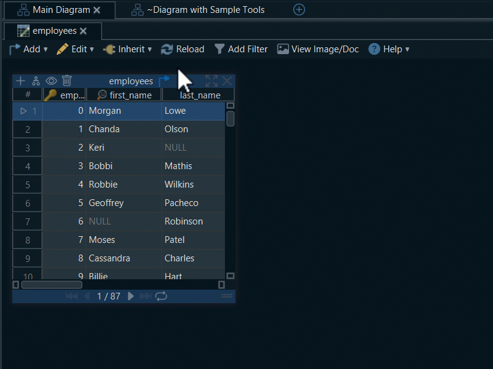This screenshot has height=369, width=493.
Task: Select row number 1 marker
Action: coord(28,111)
